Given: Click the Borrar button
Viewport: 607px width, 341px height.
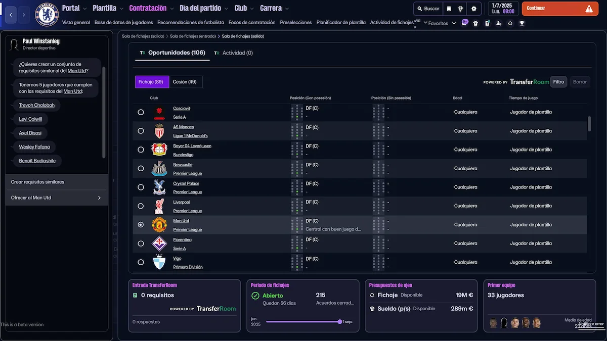Looking at the screenshot, I should 580,82.
